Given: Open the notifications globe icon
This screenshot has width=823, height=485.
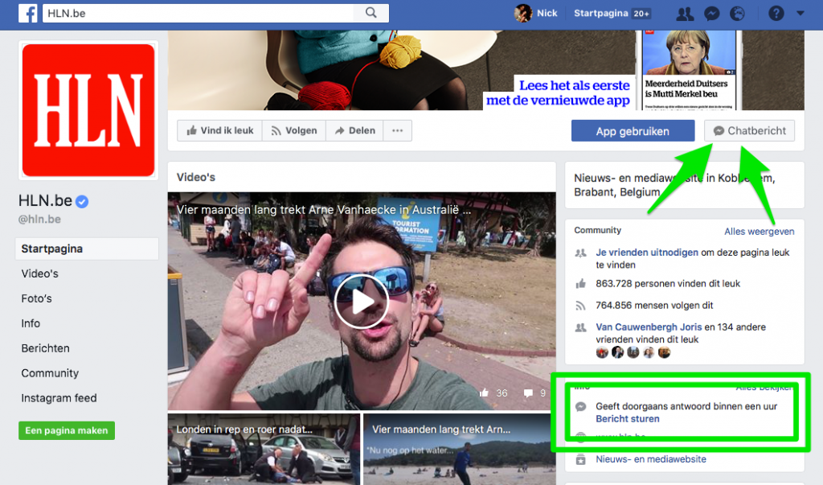Looking at the screenshot, I should [x=738, y=14].
